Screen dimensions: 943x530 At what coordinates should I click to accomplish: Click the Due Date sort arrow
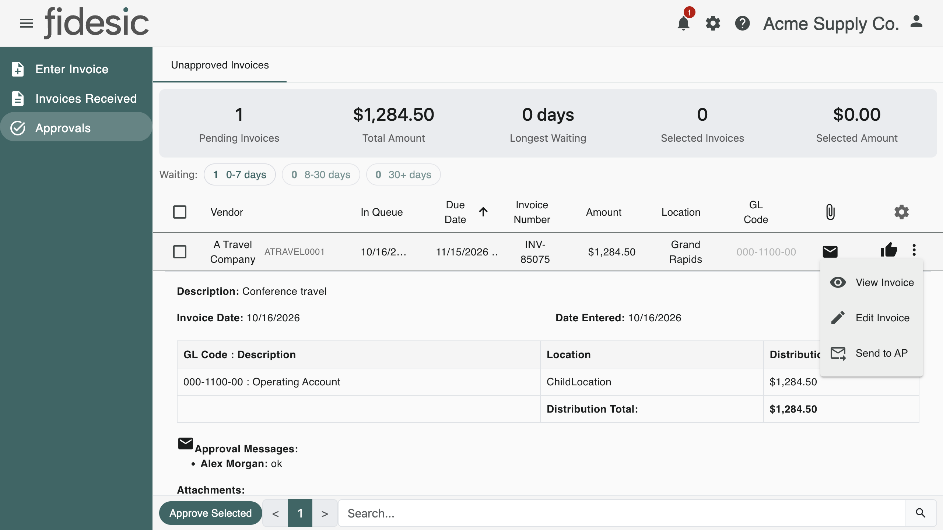483,212
